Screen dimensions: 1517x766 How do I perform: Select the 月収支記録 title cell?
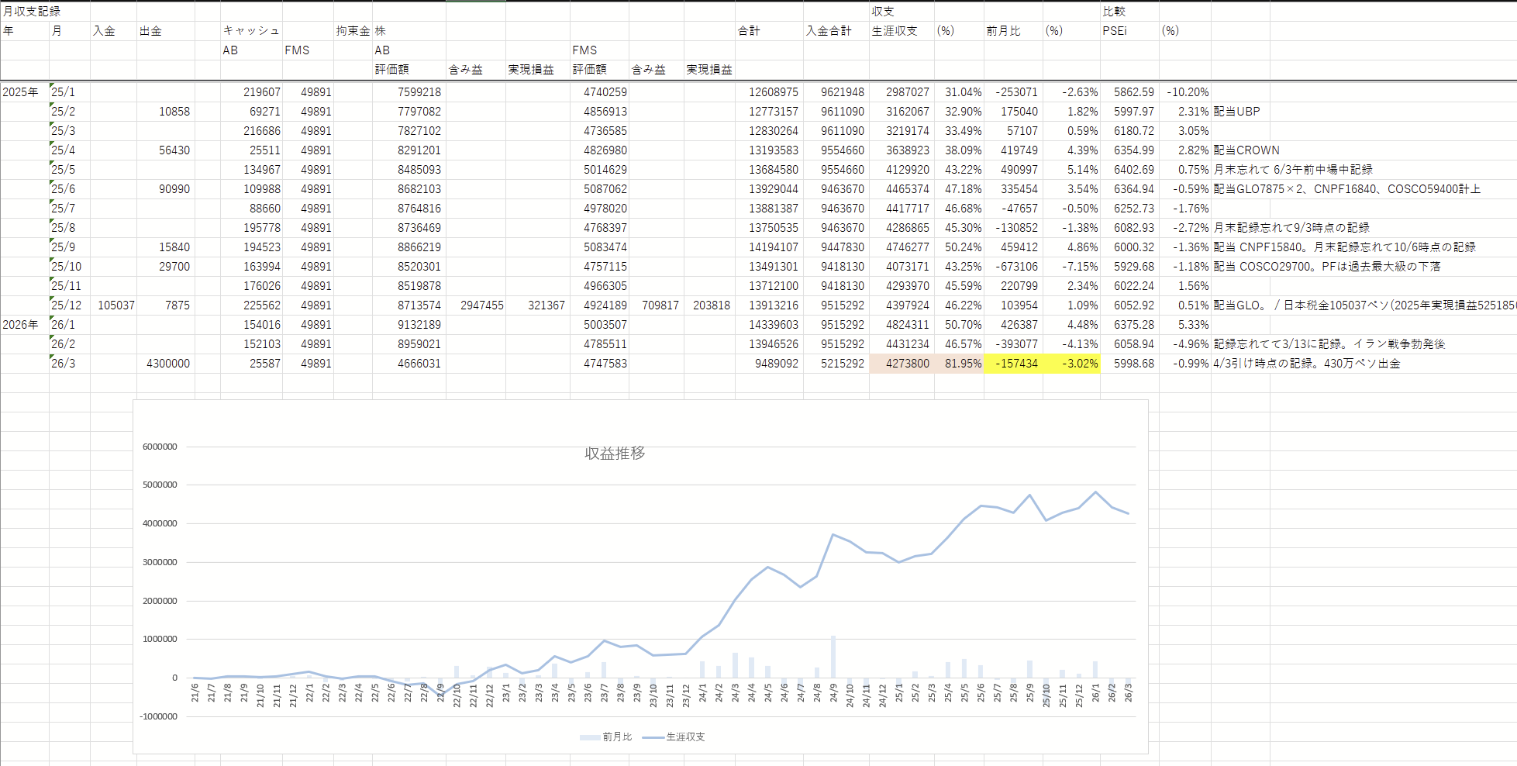pyautogui.click(x=32, y=12)
